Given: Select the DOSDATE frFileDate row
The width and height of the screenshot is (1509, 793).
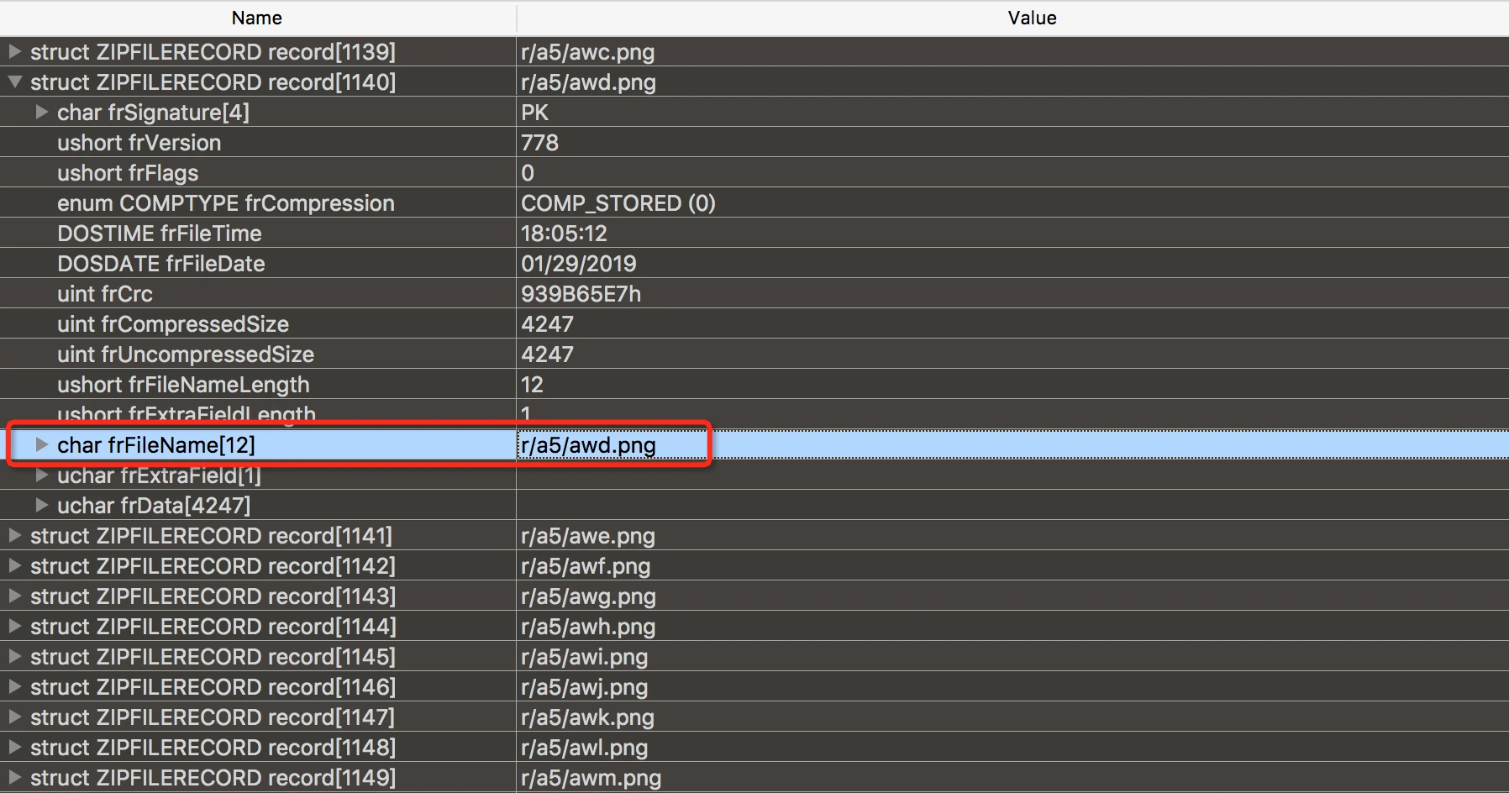Looking at the screenshot, I should [754, 264].
